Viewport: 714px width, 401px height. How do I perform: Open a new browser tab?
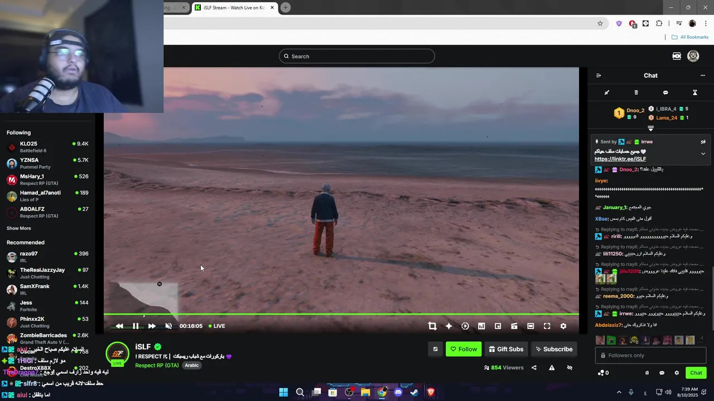pos(286,8)
